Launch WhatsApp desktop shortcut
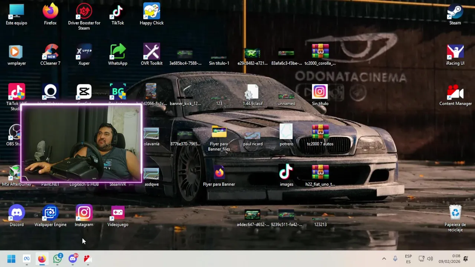Screen dimensions: 475x267 [x=118, y=55]
